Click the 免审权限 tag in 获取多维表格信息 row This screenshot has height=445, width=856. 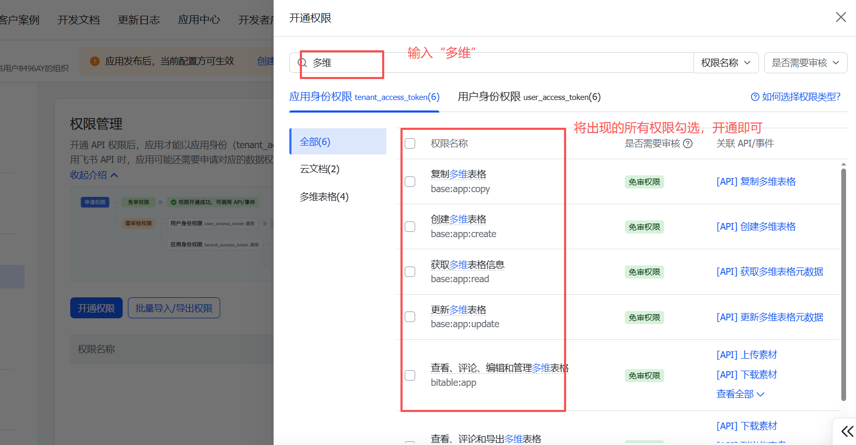coord(644,272)
